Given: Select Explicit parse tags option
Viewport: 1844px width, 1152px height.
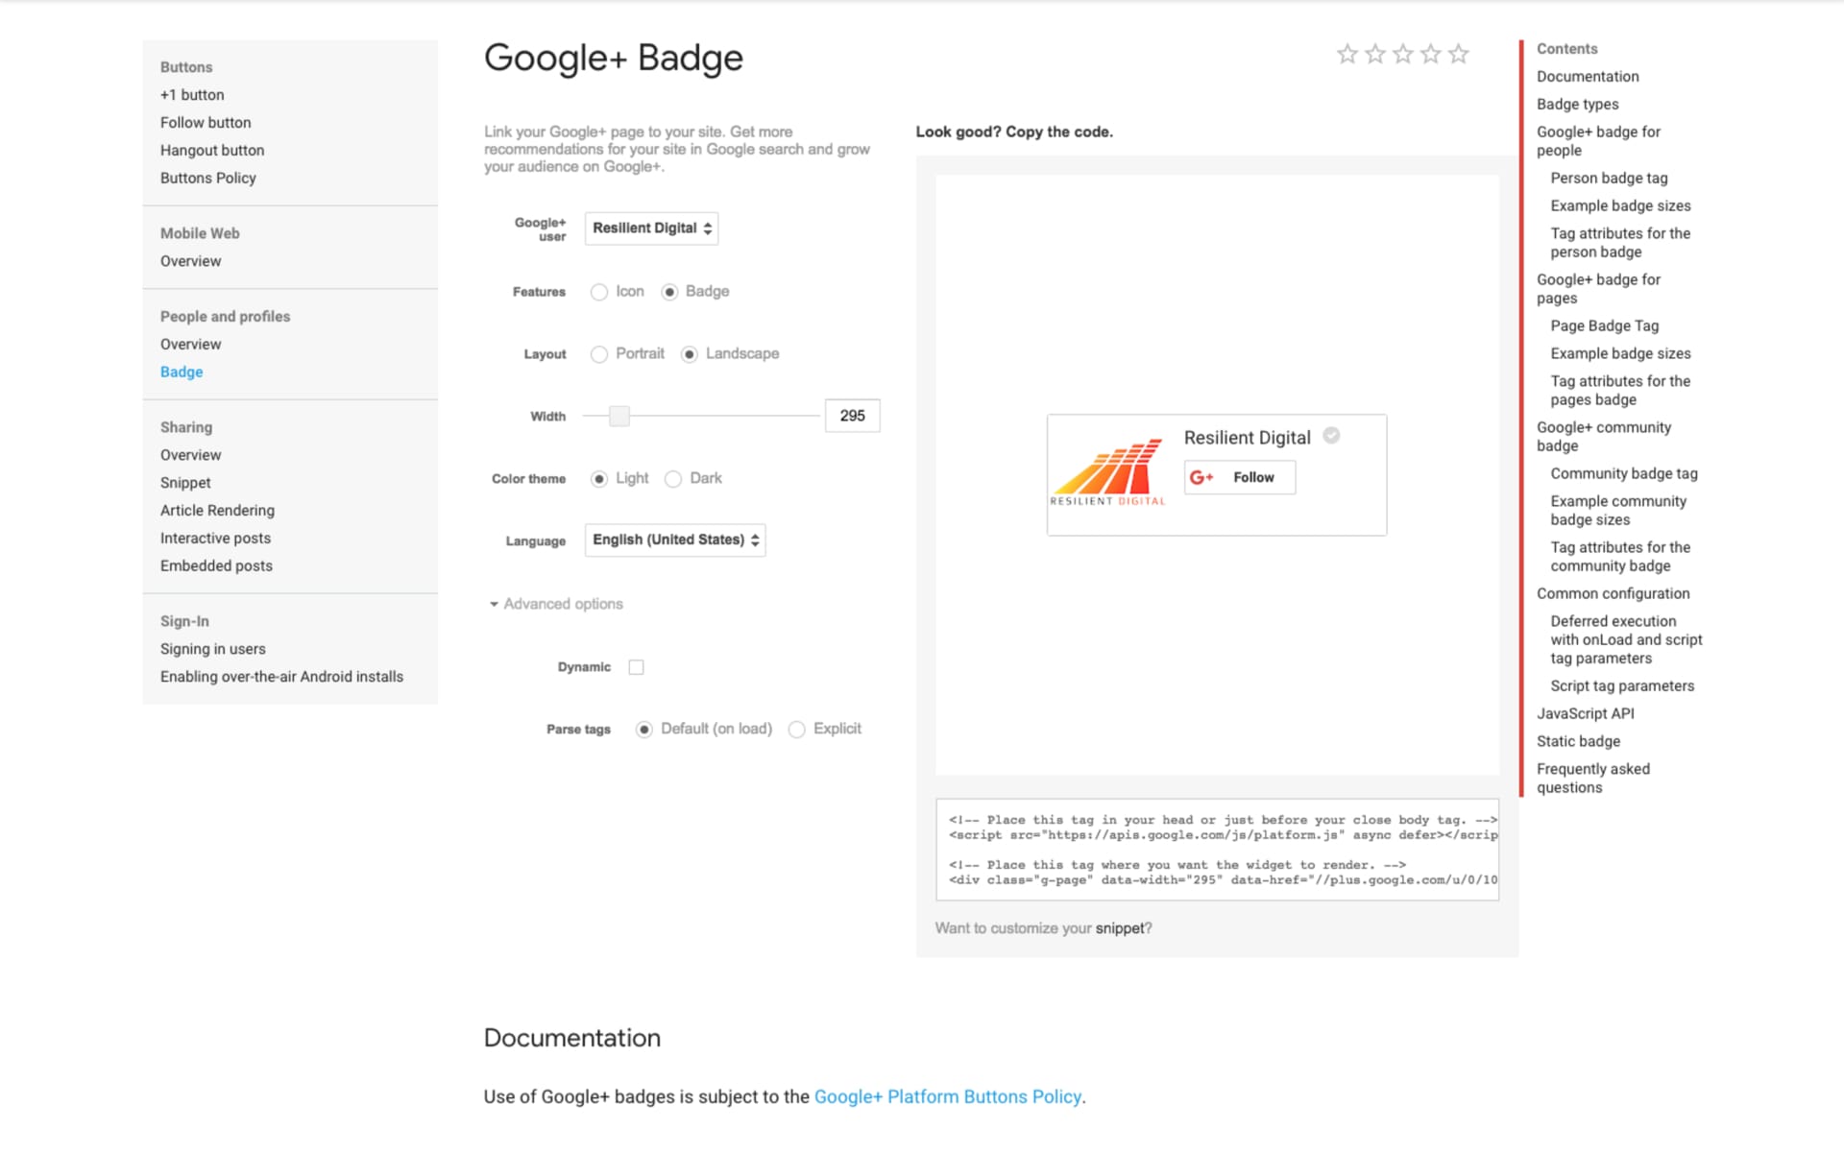Looking at the screenshot, I should point(796,730).
